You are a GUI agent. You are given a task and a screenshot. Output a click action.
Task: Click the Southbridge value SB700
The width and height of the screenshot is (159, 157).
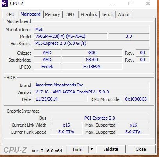(x=92, y=60)
